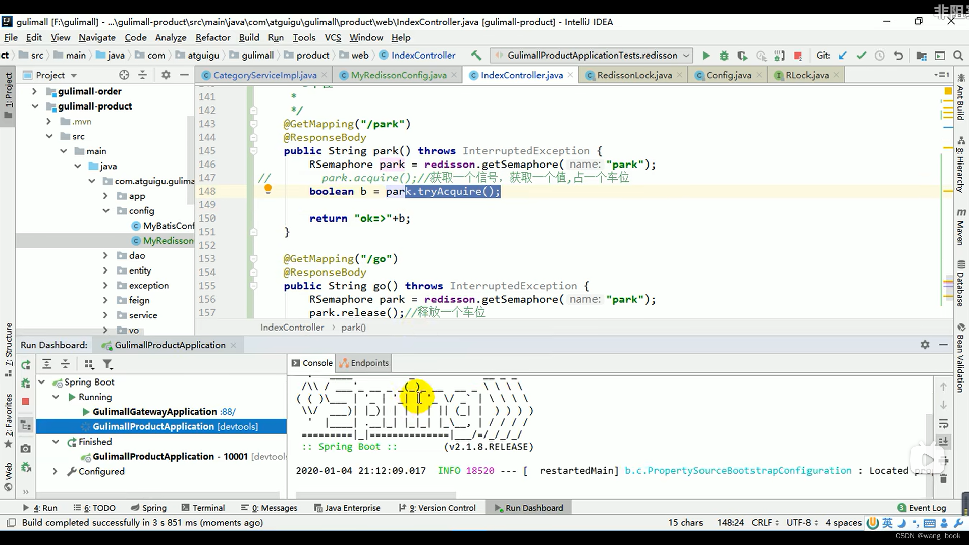Select GulimallProductApplication [devtools] running entry

161,426
